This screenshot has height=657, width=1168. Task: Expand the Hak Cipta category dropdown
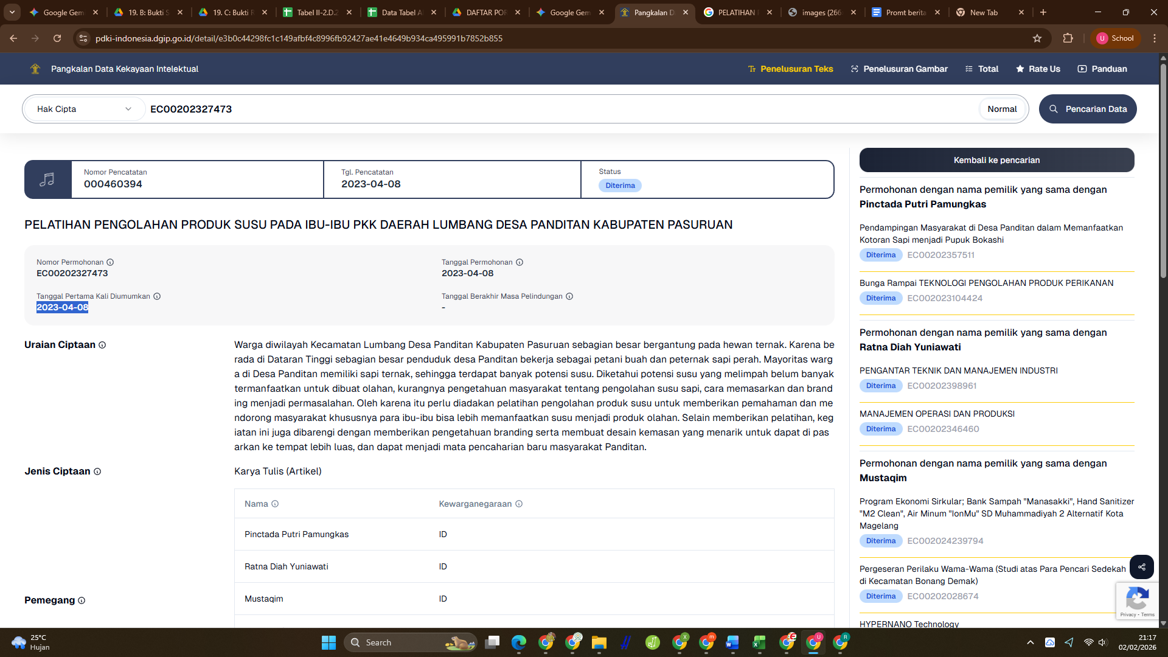point(85,109)
